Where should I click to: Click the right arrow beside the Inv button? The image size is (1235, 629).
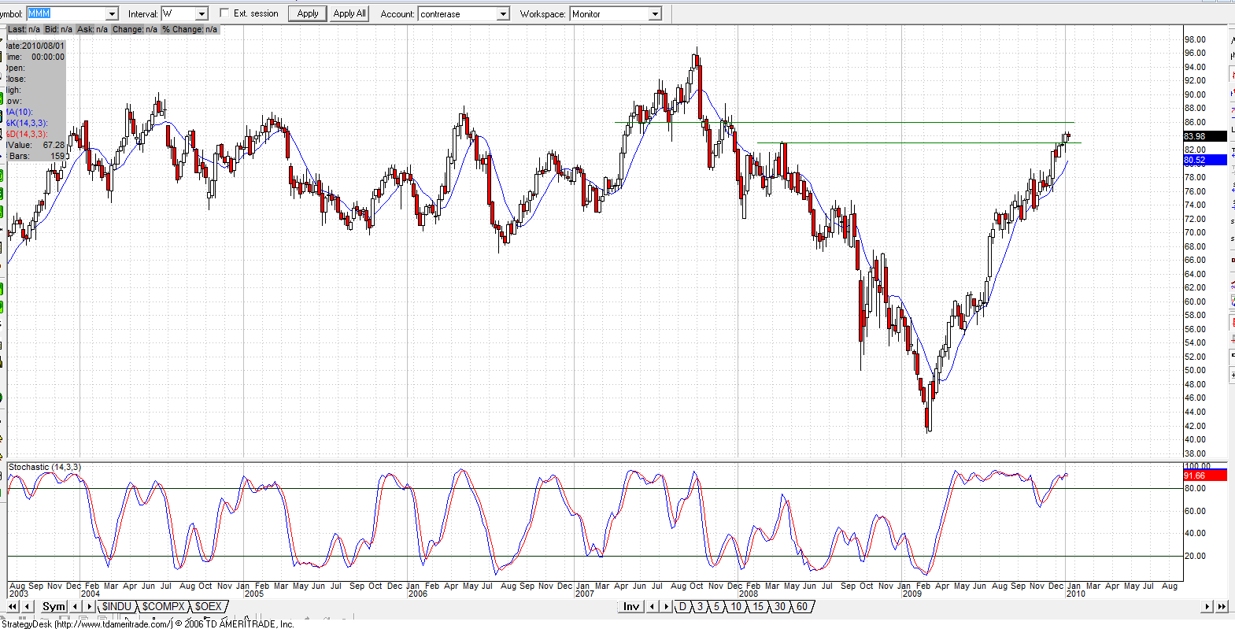click(666, 606)
